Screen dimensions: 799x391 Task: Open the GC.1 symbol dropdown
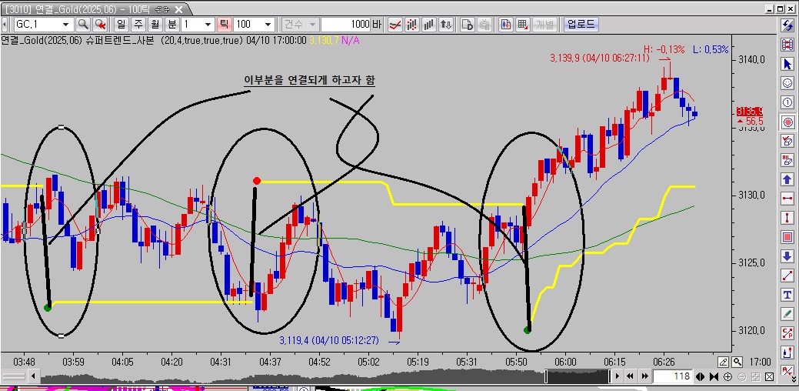click(66, 24)
